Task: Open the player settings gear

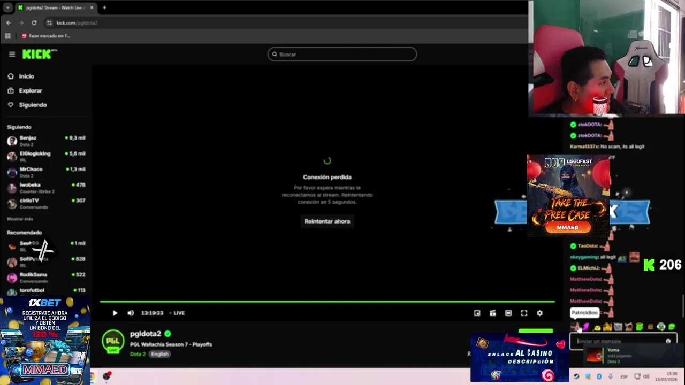Action: (539, 313)
